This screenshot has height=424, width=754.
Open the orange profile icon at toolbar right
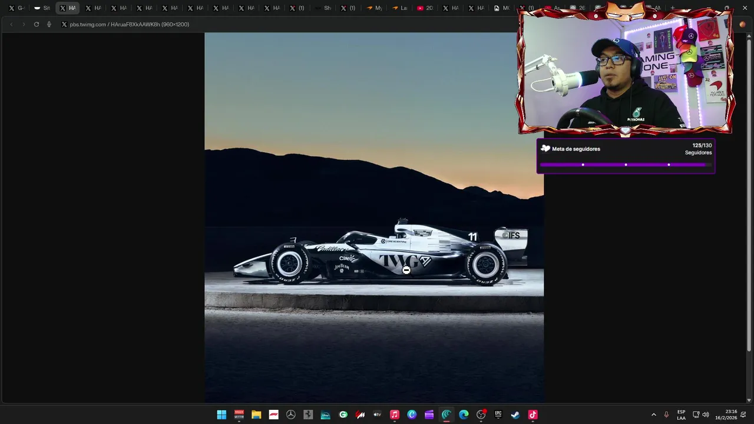(x=742, y=24)
